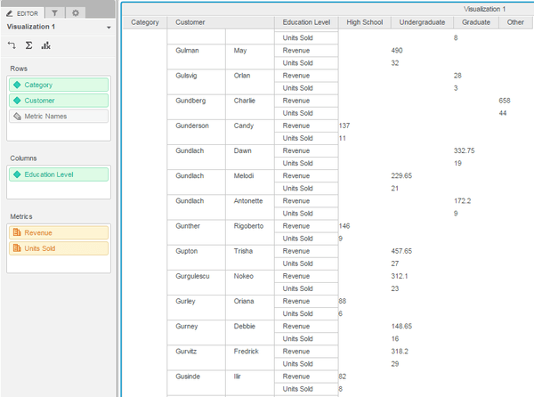
Task: Click the Graduate column header
Action: (476, 22)
